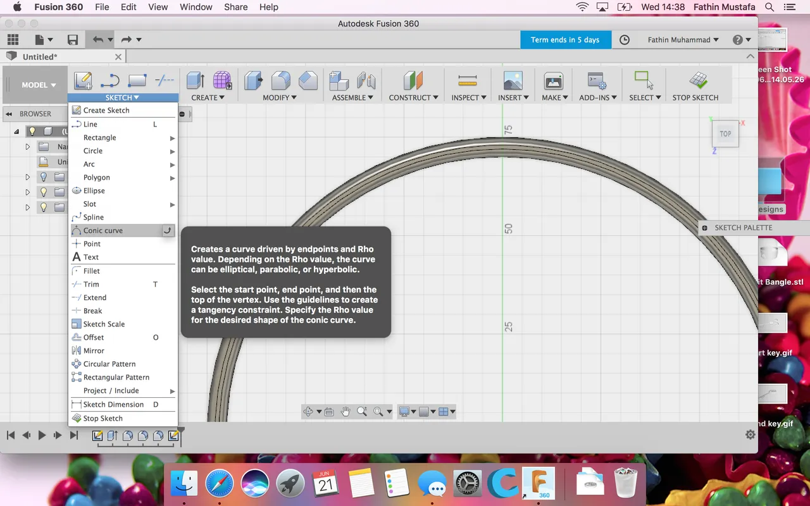Screen dimensions: 810x506
Task: Toggle the dimmed blue lightbulb in Browser
Action: [44, 177]
